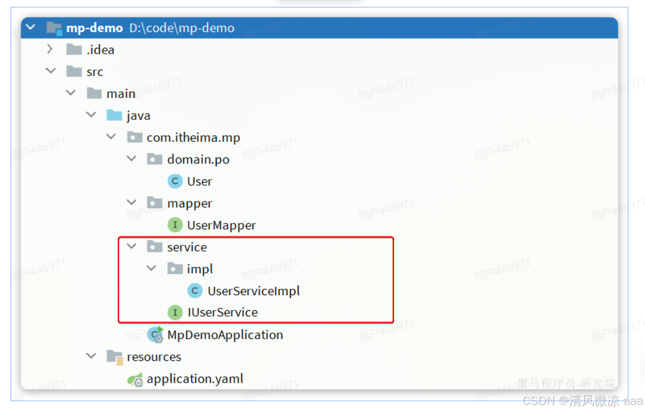Select the resources folder name

(154, 357)
